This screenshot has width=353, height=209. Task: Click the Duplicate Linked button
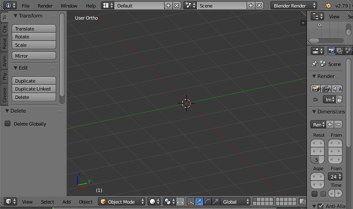coord(34,89)
